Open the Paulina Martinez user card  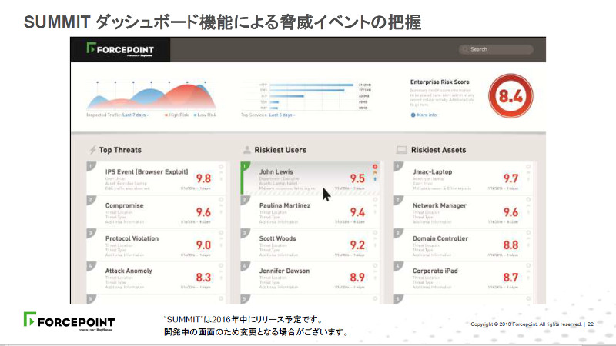[x=310, y=212]
